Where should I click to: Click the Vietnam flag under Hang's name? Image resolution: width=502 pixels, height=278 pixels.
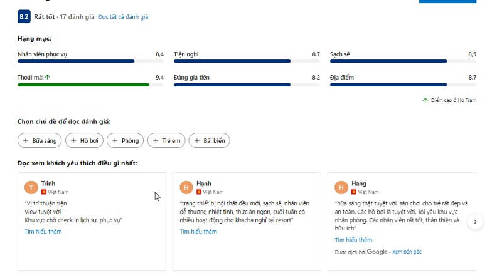(x=354, y=192)
